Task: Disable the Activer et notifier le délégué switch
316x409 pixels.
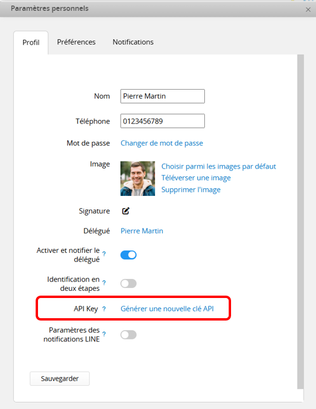Action: pyautogui.click(x=128, y=255)
